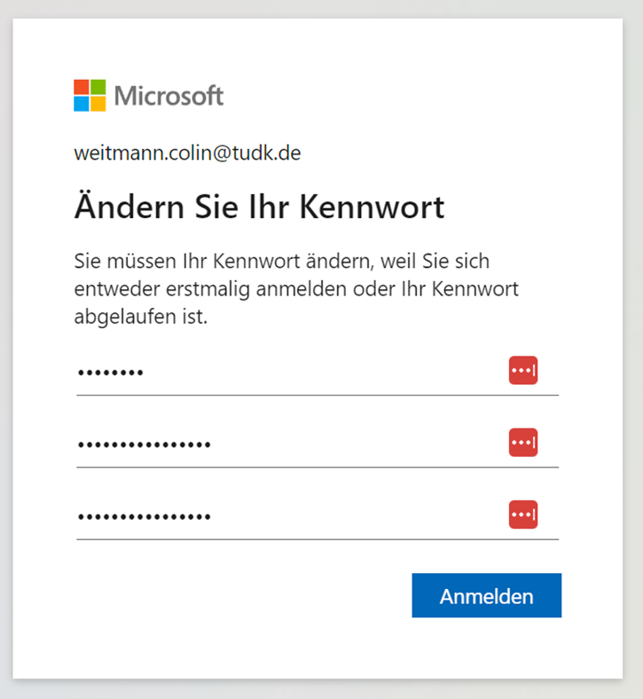Open password manager icon in second password field
Screen dimensions: 643x699
point(523,442)
